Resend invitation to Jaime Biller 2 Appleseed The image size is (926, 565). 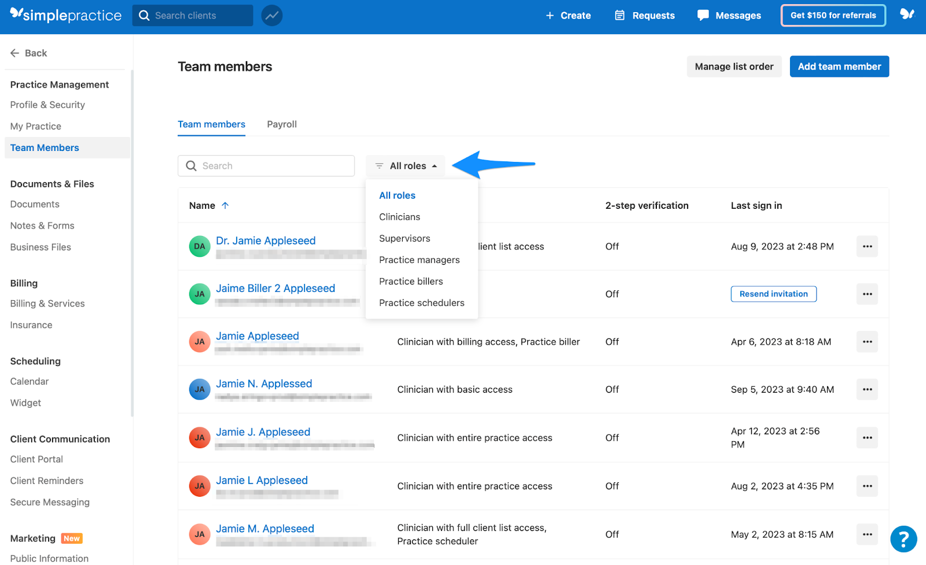coord(773,294)
